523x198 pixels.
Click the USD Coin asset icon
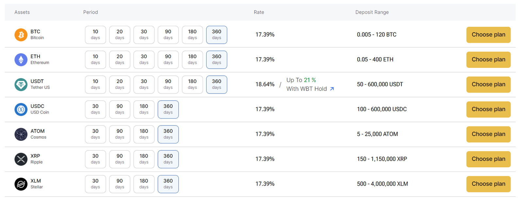coord(21,109)
